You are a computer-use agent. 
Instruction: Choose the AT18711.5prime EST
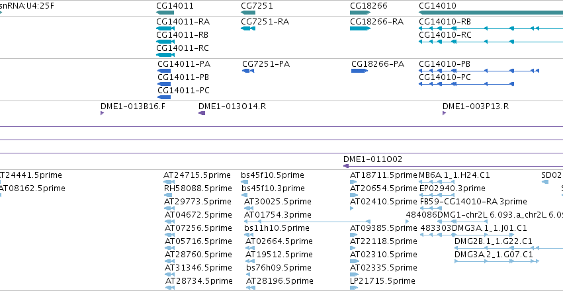point(384,175)
